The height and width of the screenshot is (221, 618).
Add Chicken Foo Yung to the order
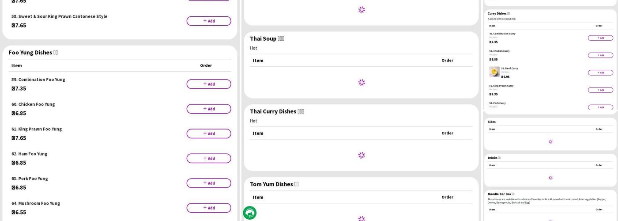(209, 109)
